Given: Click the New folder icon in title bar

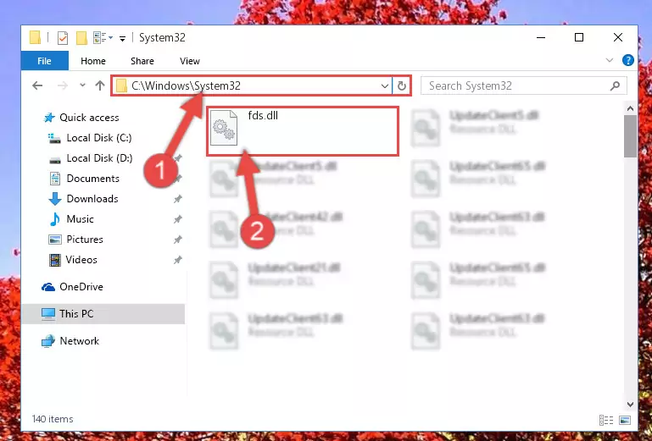Looking at the screenshot, I should pyautogui.click(x=81, y=38).
